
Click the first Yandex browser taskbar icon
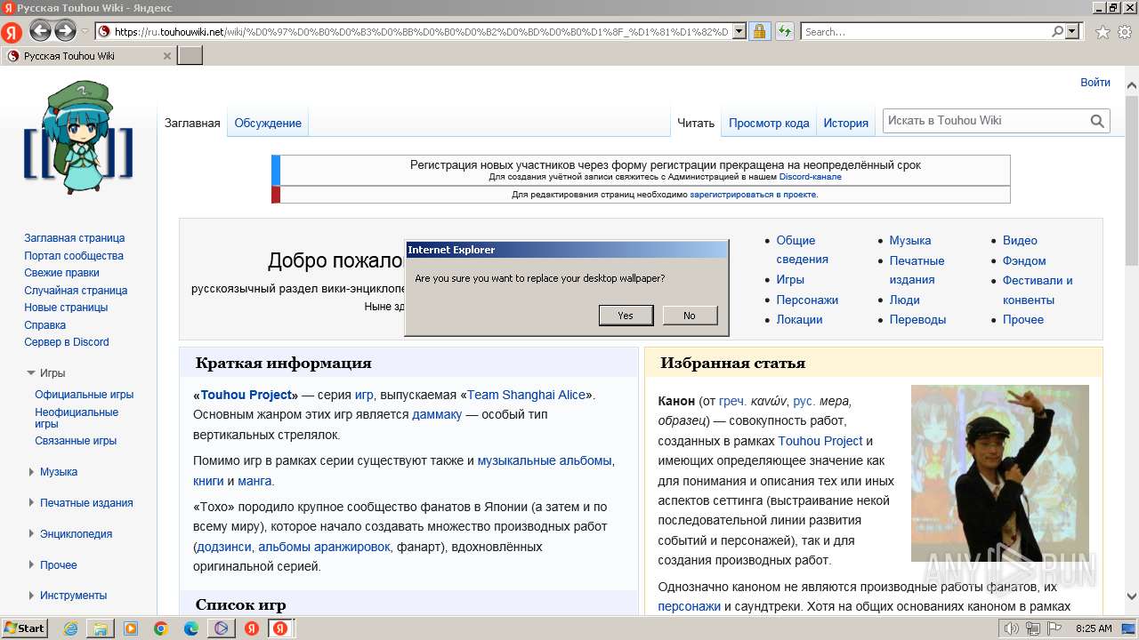(x=252, y=628)
